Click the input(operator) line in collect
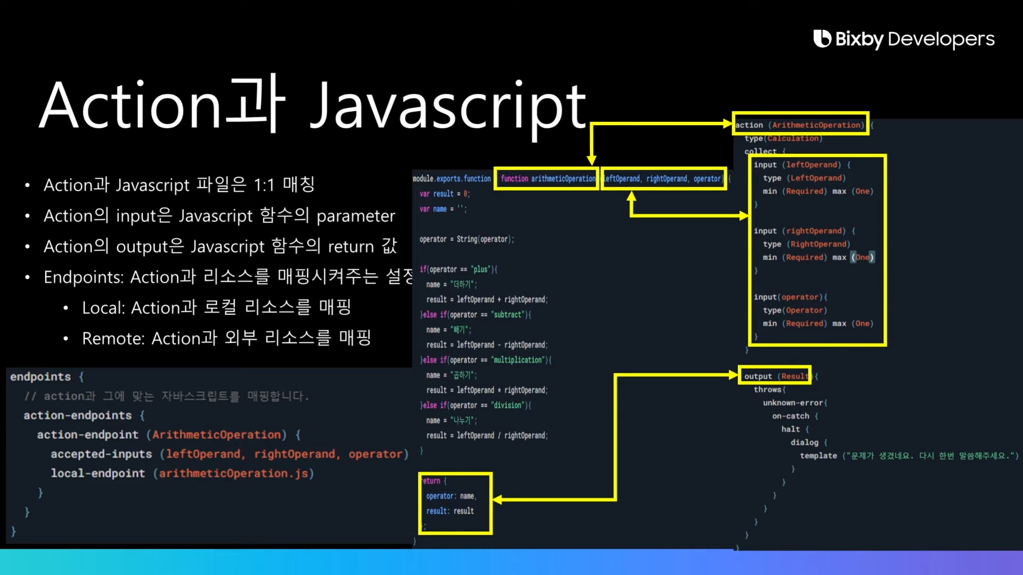1023x575 pixels. click(790, 297)
